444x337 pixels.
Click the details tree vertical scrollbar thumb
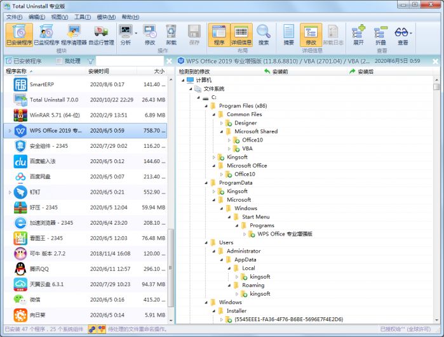click(x=436, y=87)
